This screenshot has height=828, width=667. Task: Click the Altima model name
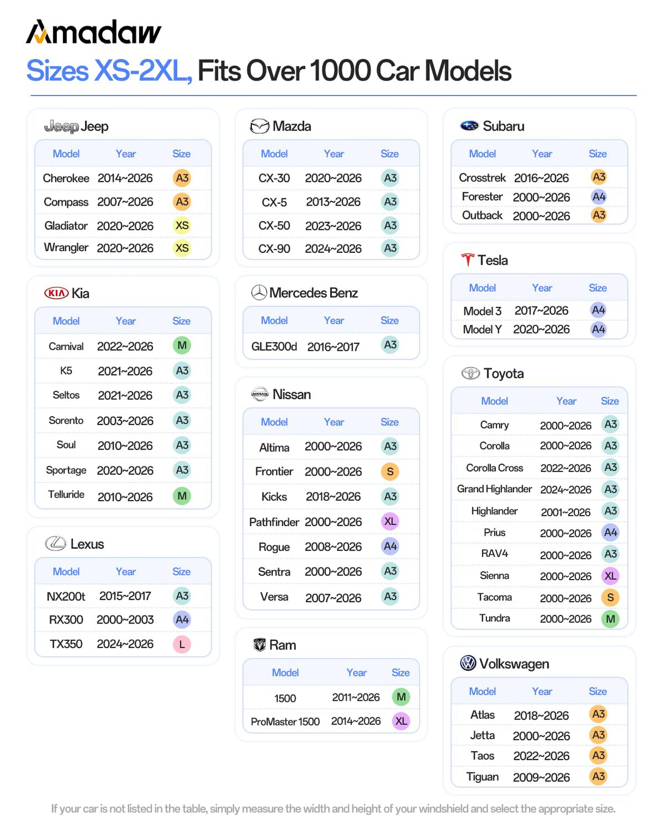coord(274,447)
